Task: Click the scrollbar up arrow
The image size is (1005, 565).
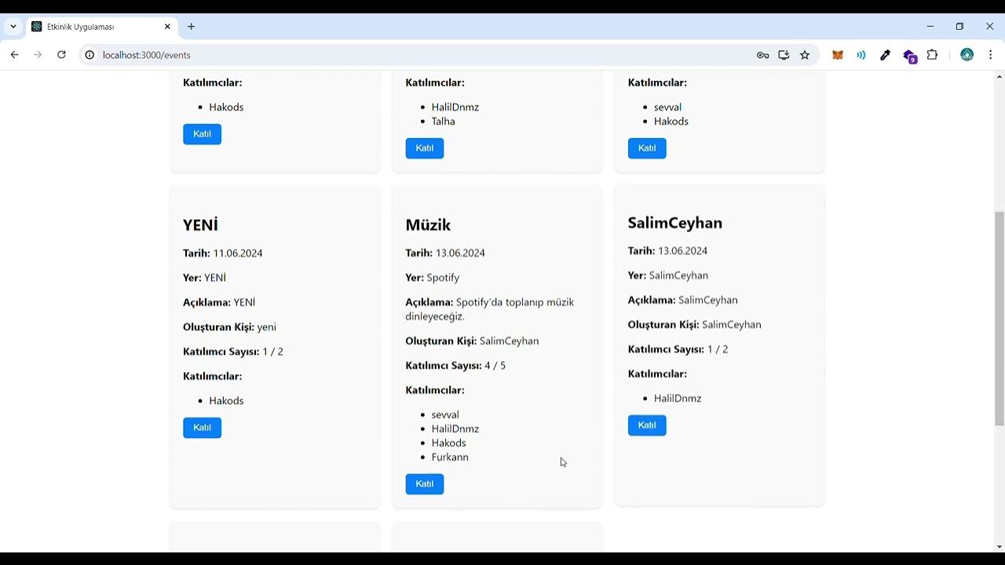Action: (x=1000, y=76)
